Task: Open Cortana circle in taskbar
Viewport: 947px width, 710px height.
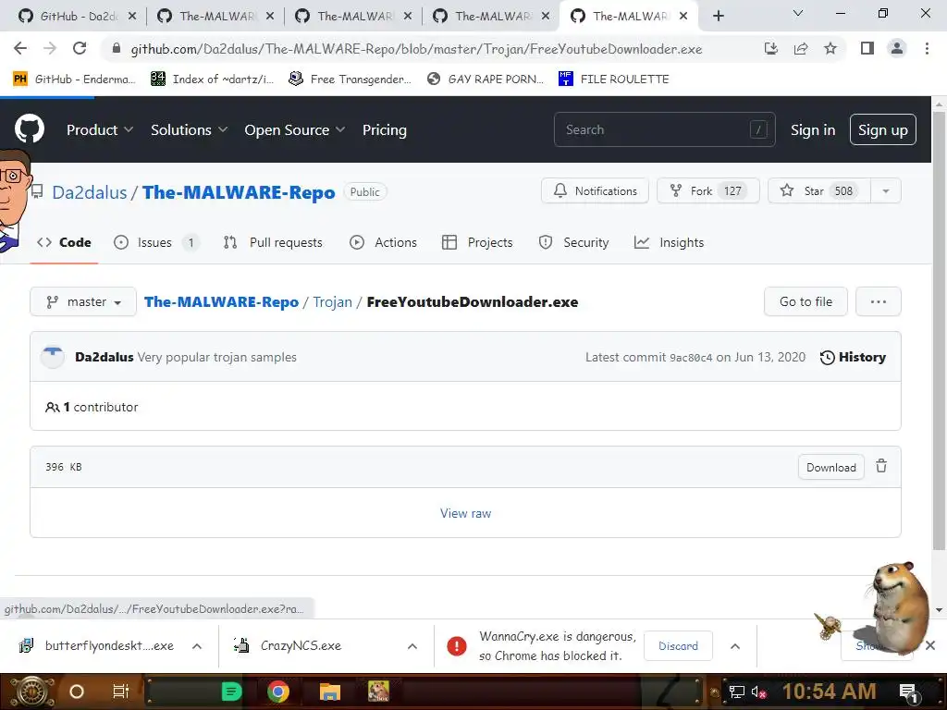Action: (77, 692)
